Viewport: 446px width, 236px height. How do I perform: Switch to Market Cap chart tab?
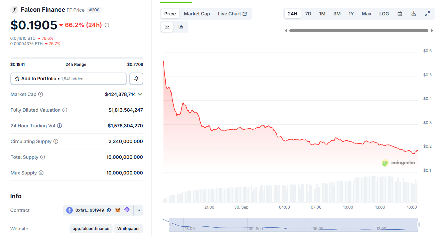(197, 14)
